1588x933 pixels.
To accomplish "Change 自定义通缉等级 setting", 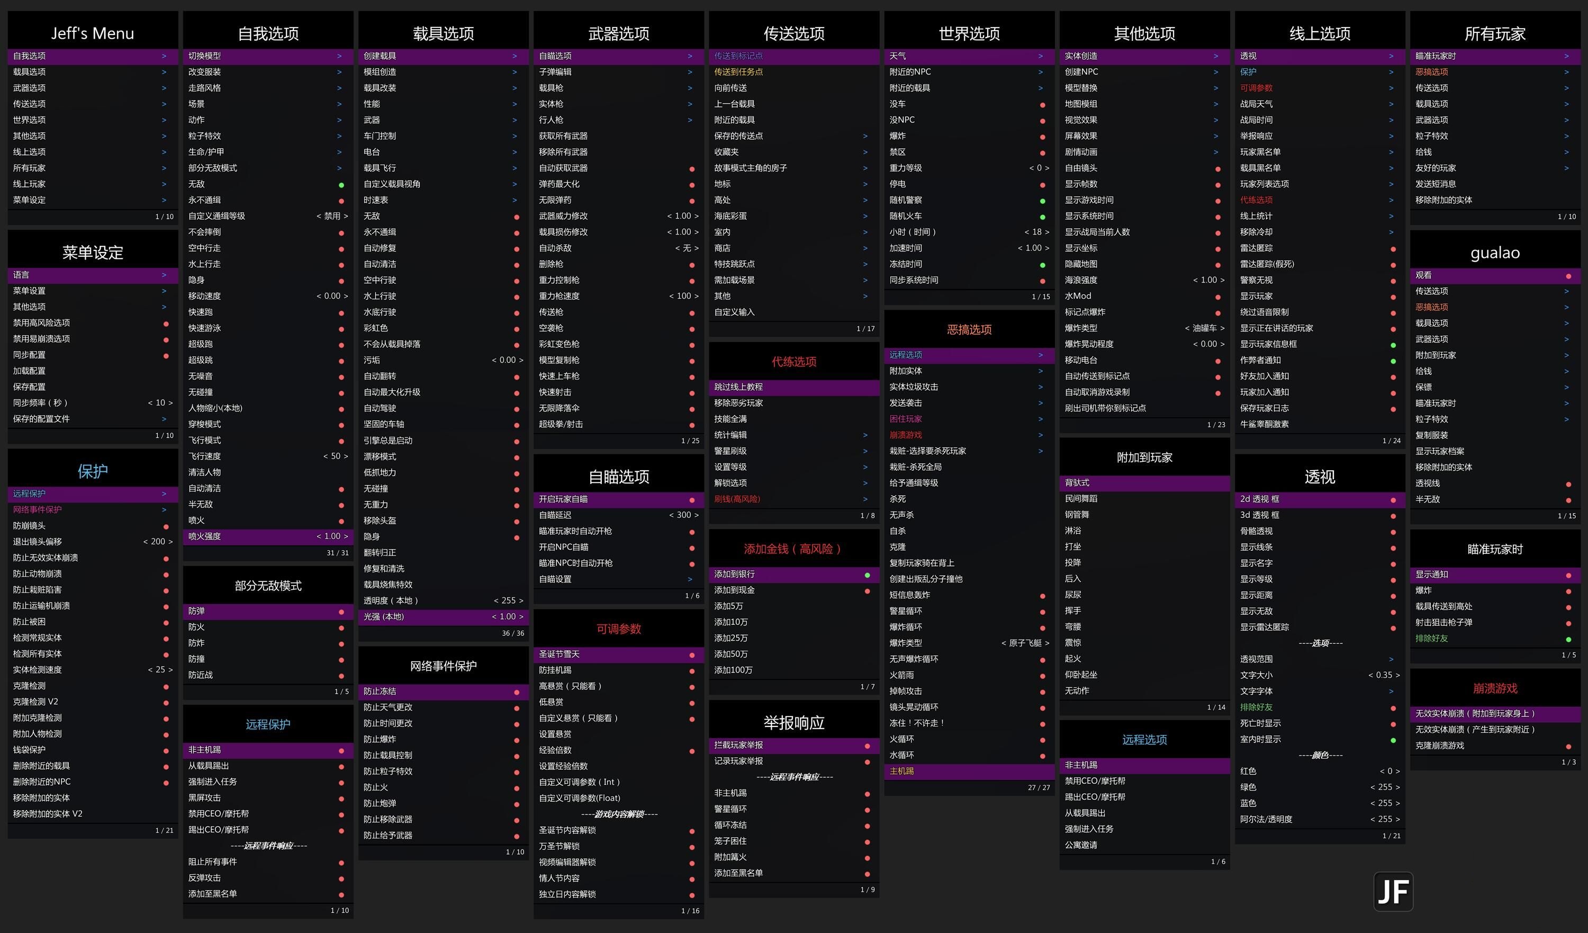I will pos(332,216).
